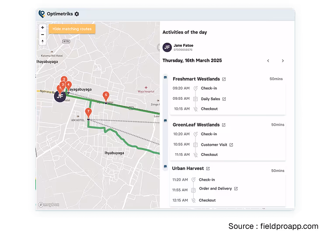Open the Customer Visit activity
Image resolution: width=331 pixels, height=231 pixels.
click(x=214, y=145)
